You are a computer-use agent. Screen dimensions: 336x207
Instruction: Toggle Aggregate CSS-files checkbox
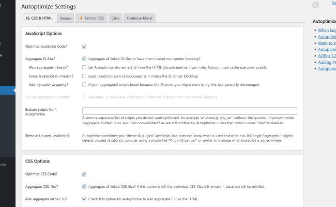tap(84, 187)
